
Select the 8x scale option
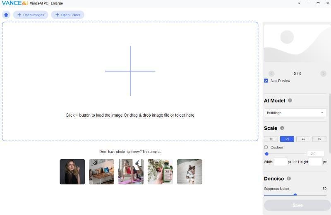point(319,139)
